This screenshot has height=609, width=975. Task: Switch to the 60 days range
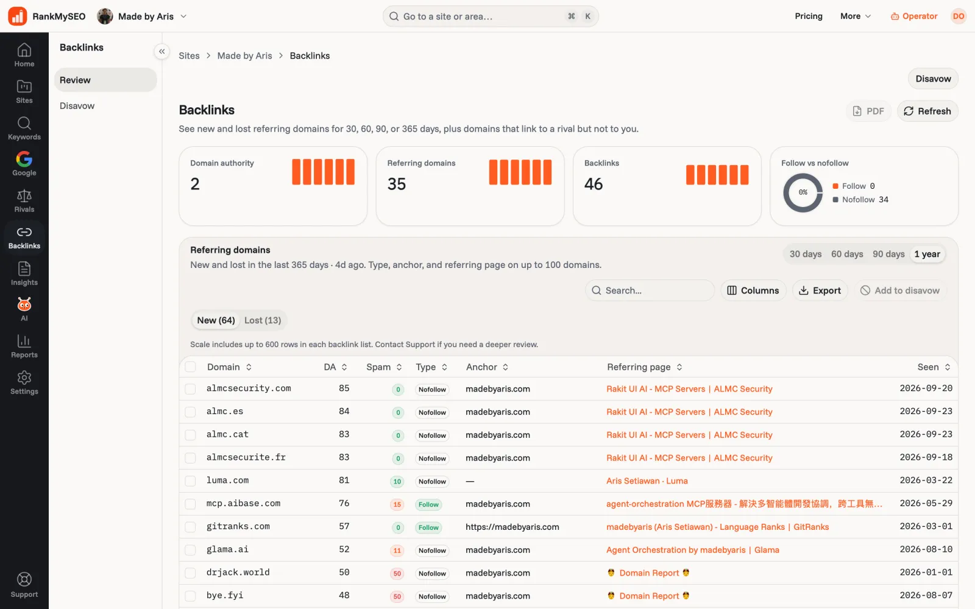[x=847, y=254]
